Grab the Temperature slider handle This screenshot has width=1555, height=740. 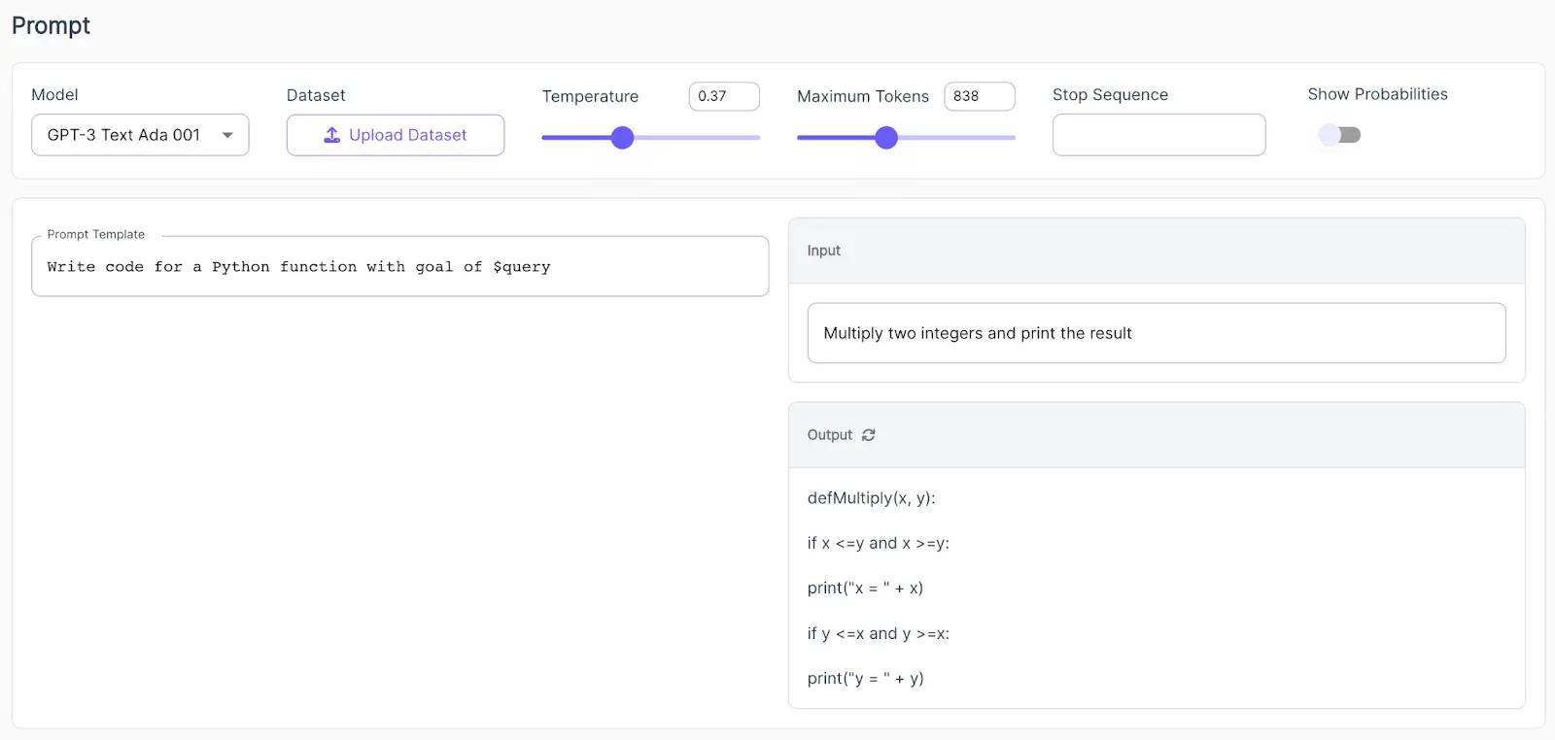pos(623,138)
